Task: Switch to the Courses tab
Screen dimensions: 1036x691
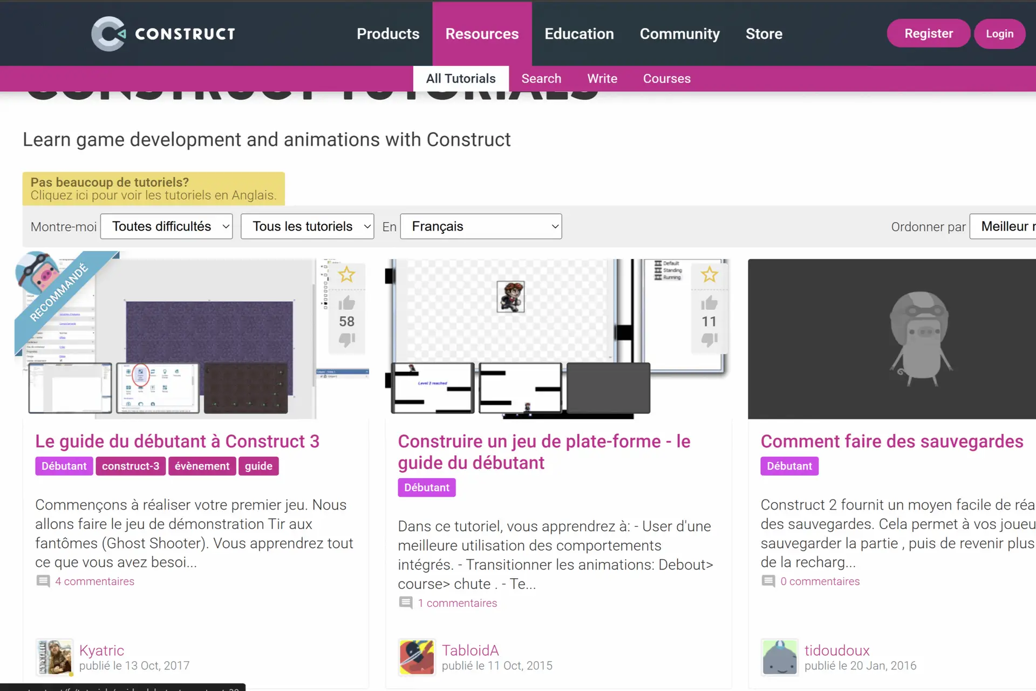Action: (666, 79)
